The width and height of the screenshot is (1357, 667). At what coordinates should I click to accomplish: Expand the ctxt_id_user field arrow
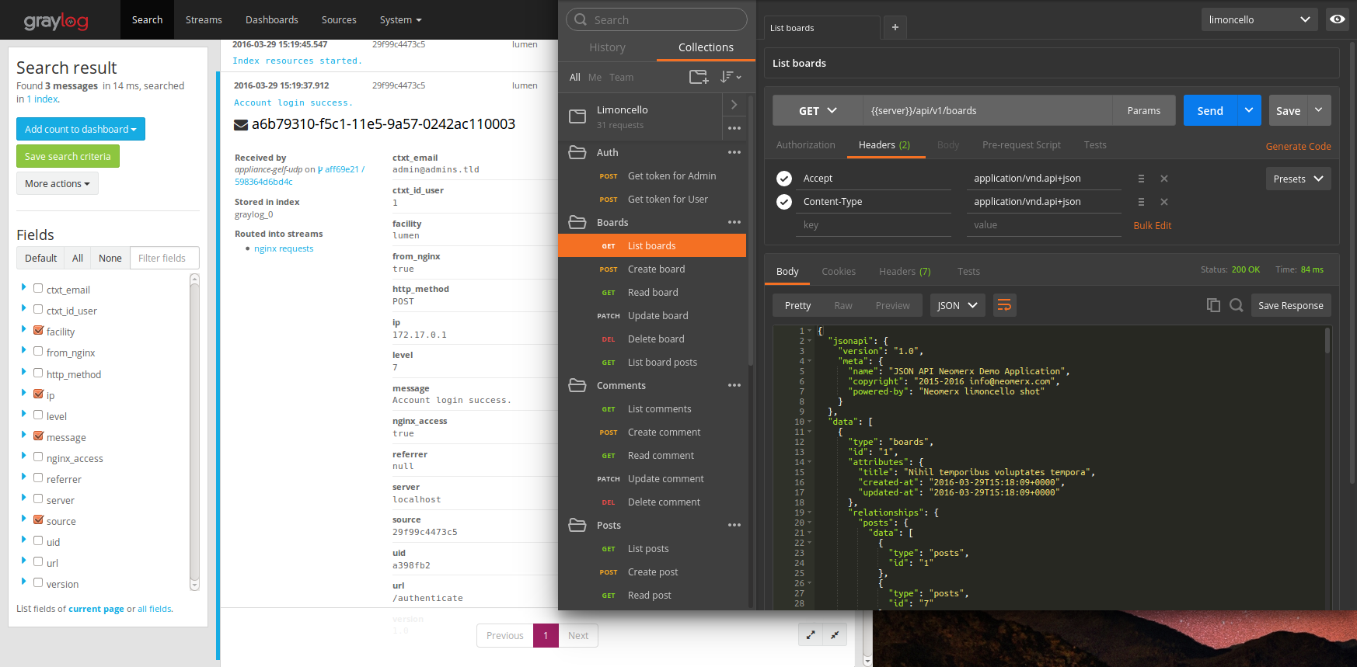(x=24, y=309)
